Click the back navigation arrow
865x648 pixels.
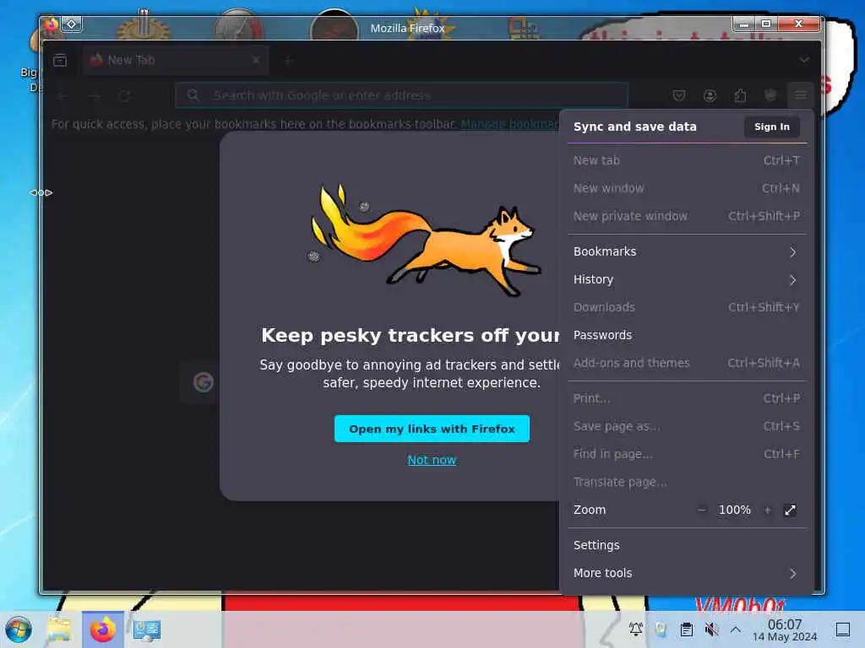click(x=63, y=96)
